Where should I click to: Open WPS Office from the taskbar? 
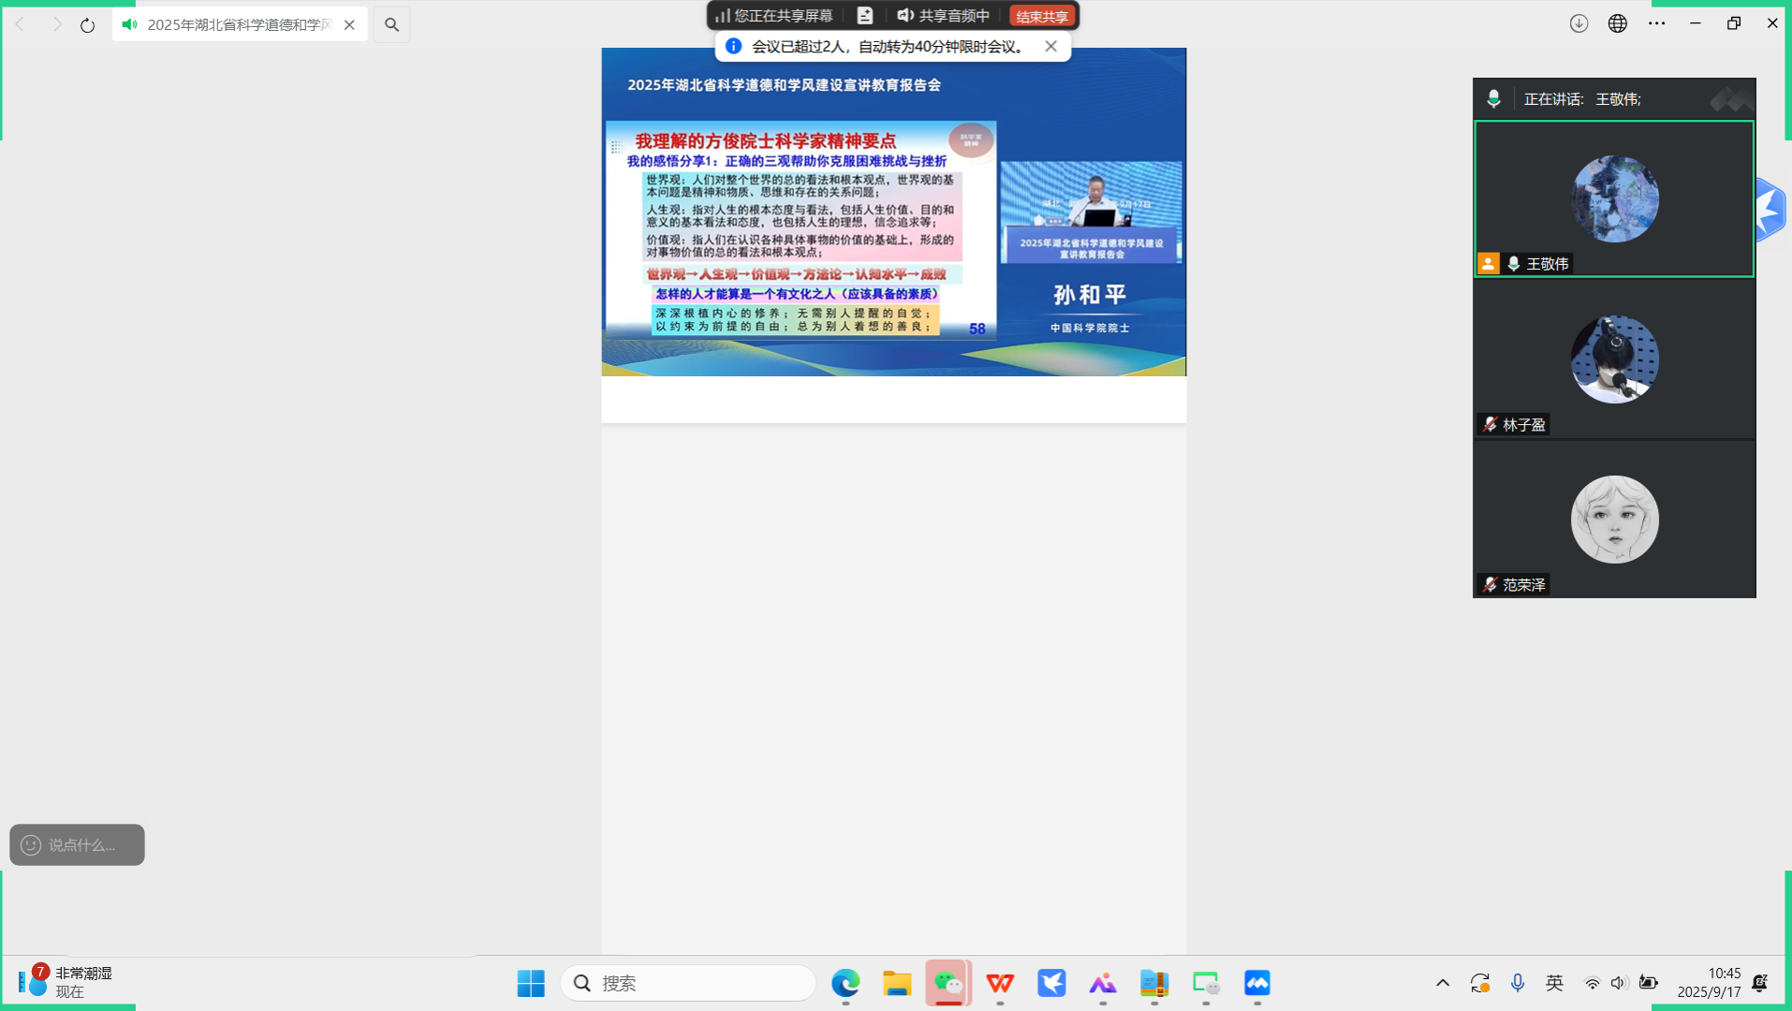[x=1000, y=983]
